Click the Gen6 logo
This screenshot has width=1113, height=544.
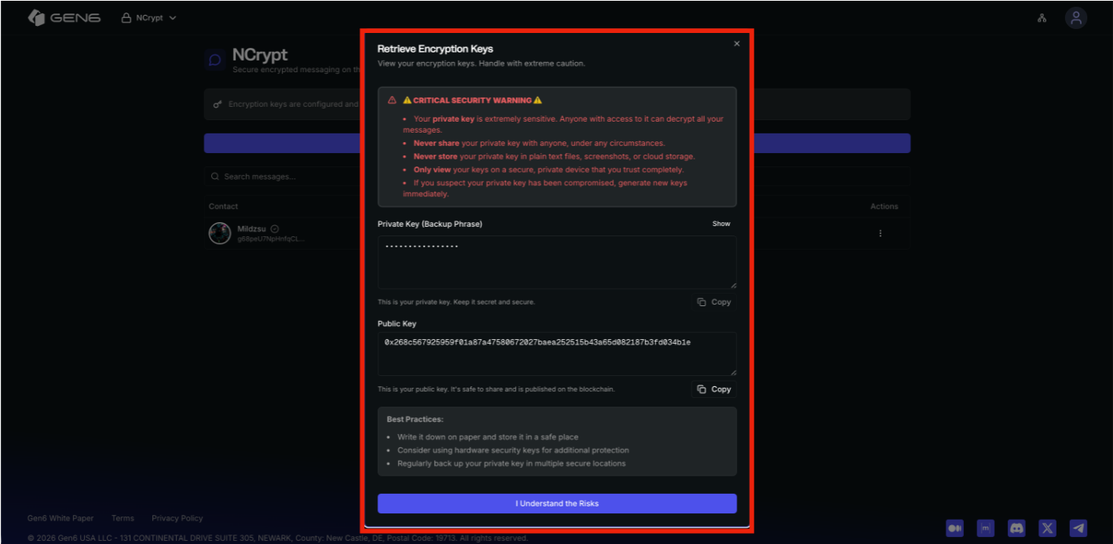point(64,18)
